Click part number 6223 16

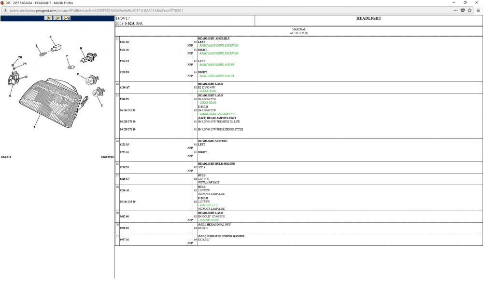point(125,152)
